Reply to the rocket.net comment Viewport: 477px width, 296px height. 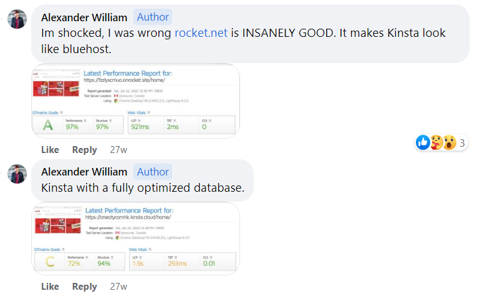point(85,150)
